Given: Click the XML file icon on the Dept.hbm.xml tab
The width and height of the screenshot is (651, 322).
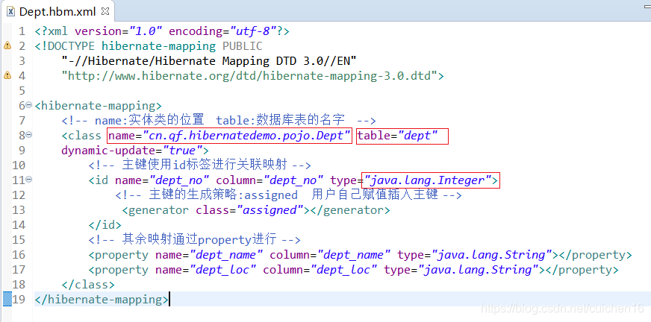Looking at the screenshot, I should 10,12.
